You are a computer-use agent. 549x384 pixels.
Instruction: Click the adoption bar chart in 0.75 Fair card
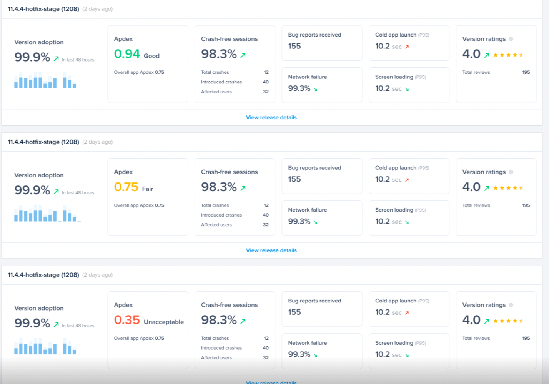pyautogui.click(x=47, y=214)
